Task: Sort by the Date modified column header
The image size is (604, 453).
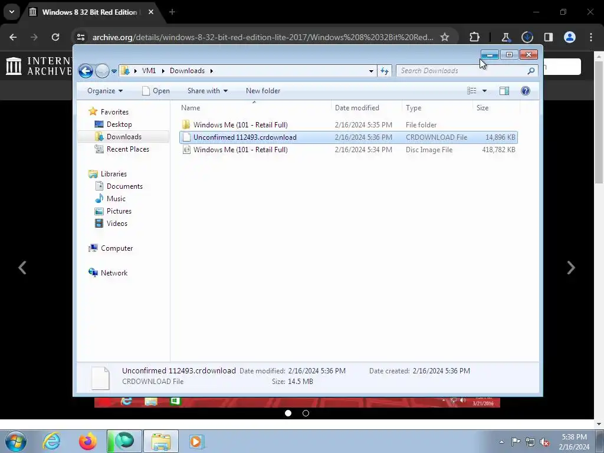Action: (367, 108)
